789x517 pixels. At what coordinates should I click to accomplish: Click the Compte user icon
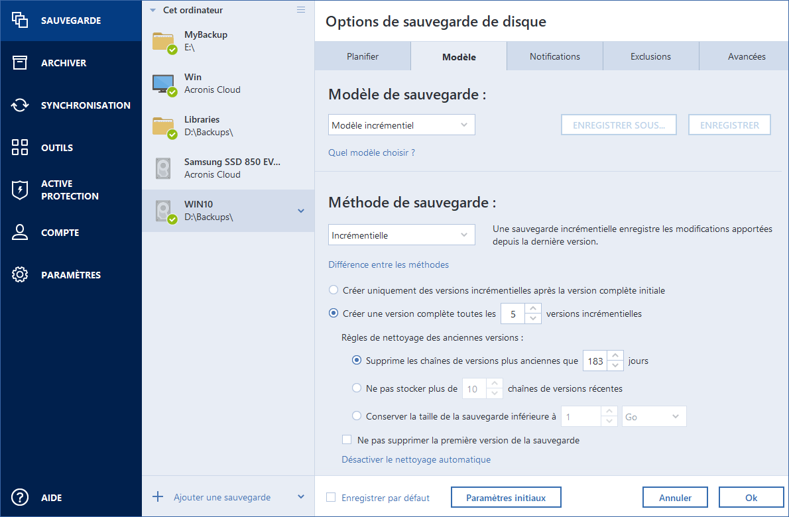pos(21,233)
